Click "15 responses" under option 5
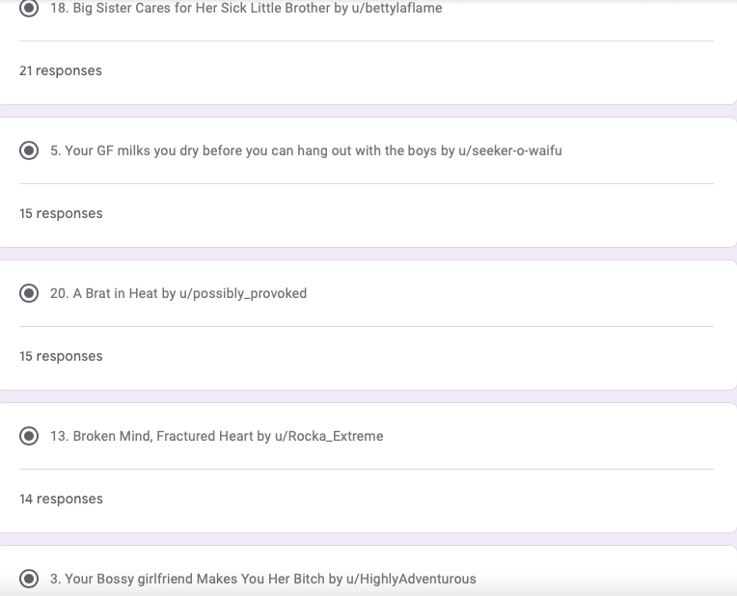The image size is (737, 596). coord(60,214)
